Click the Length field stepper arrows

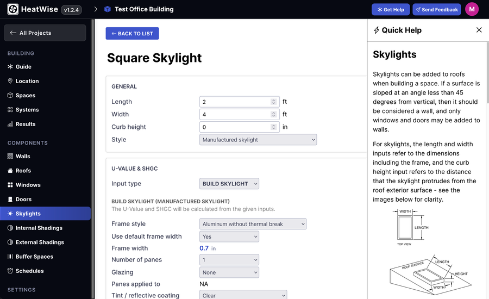click(x=273, y=102)
